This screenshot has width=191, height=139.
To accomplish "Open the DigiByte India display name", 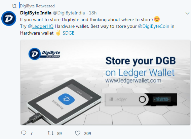I will click(x=36, y=13).
